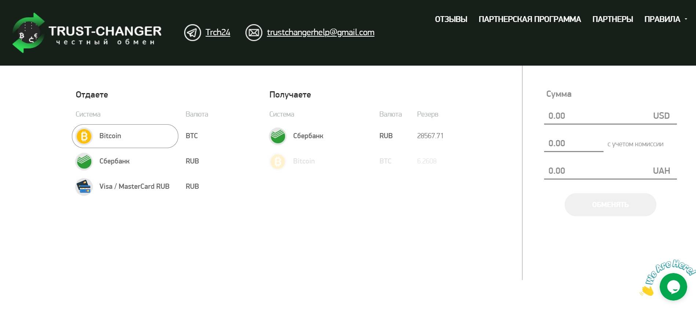Click the reserve value 6.2608
Screen dimensions: 696x309
pyautogui.click(x=427, y=161)
